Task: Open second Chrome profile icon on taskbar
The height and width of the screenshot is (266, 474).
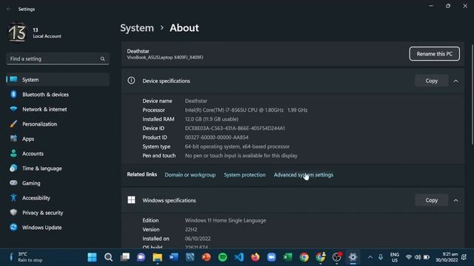Action: coord(321,257)
